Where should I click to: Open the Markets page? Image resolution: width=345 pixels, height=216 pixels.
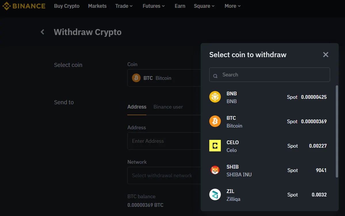pyautogui.click(x=97, y=6)
